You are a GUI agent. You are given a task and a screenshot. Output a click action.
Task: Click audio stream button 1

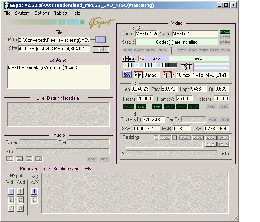tap(10, 159)
